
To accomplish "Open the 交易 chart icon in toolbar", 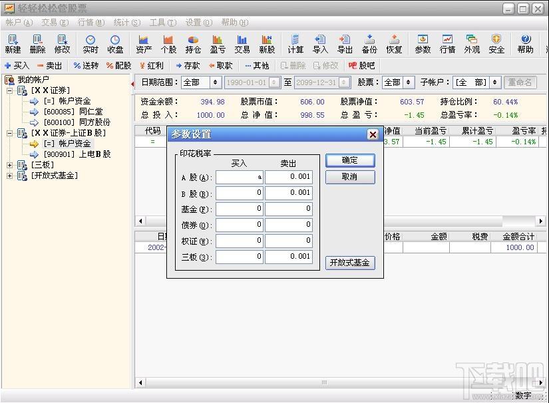I will (x=242, y=44).
